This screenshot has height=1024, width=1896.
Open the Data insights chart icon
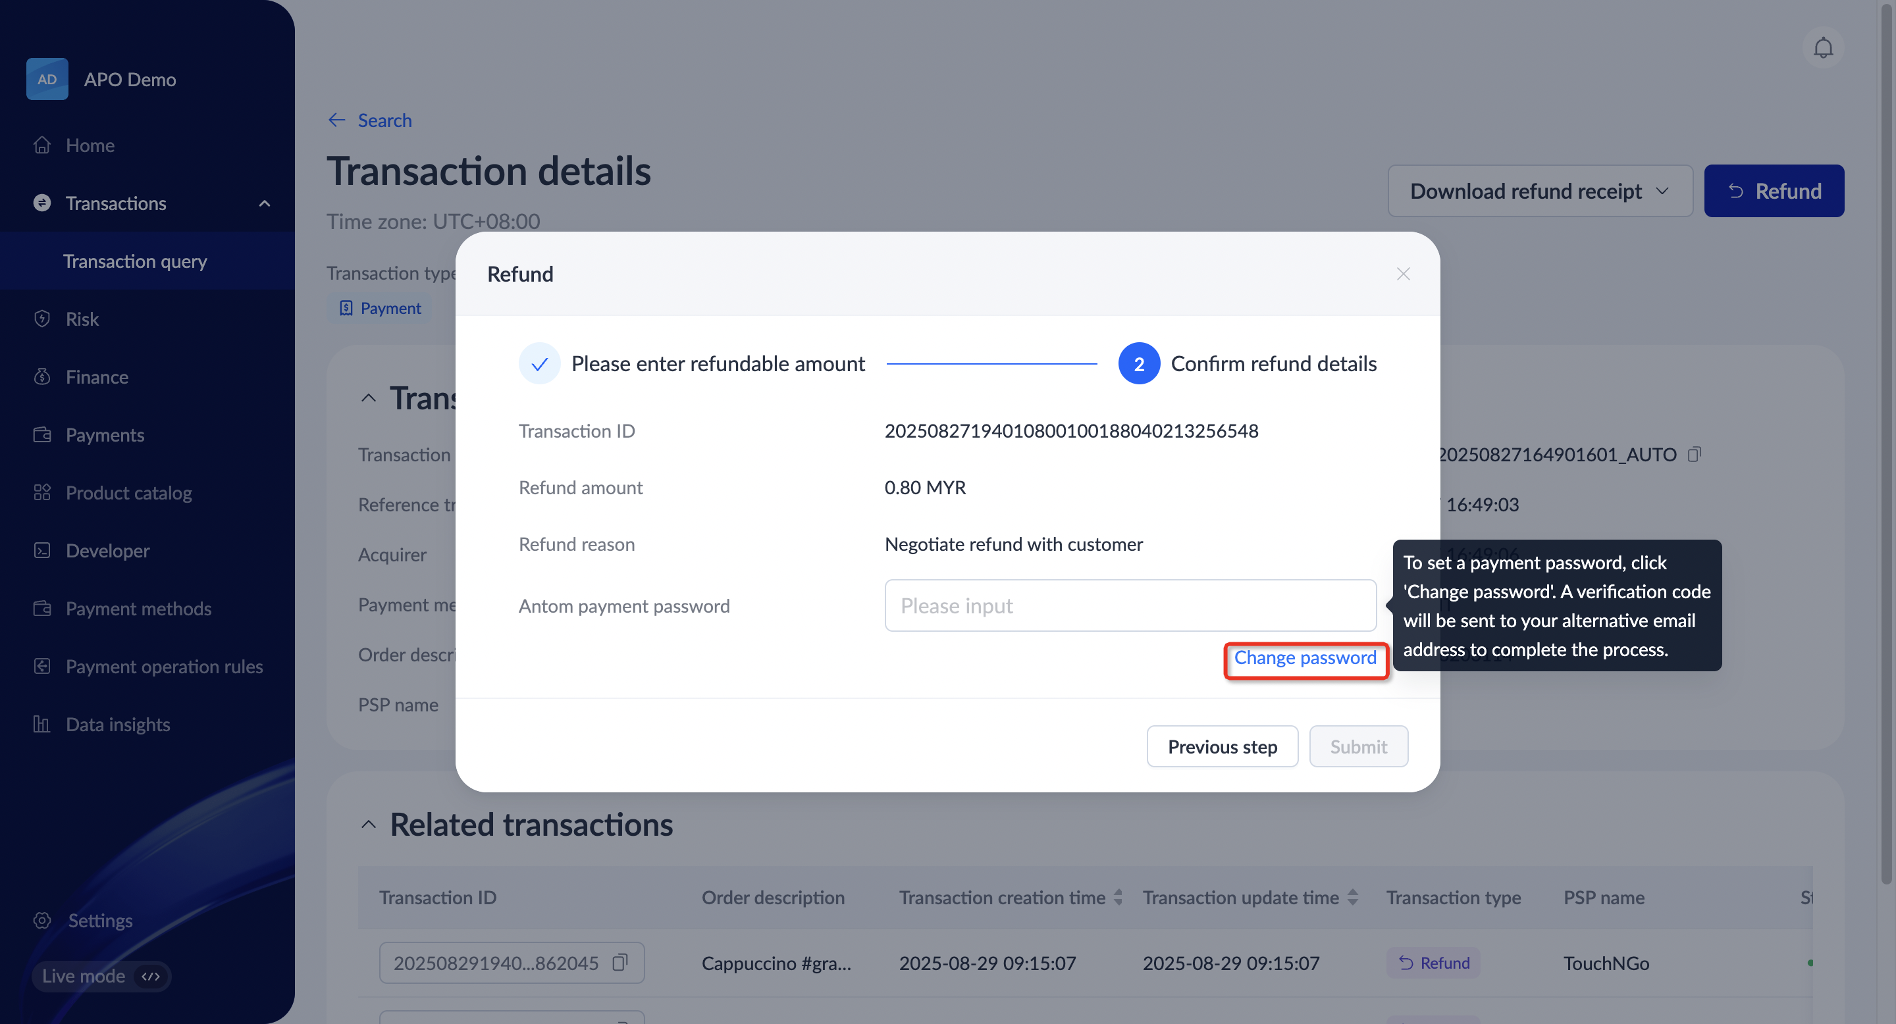[42, 724]
